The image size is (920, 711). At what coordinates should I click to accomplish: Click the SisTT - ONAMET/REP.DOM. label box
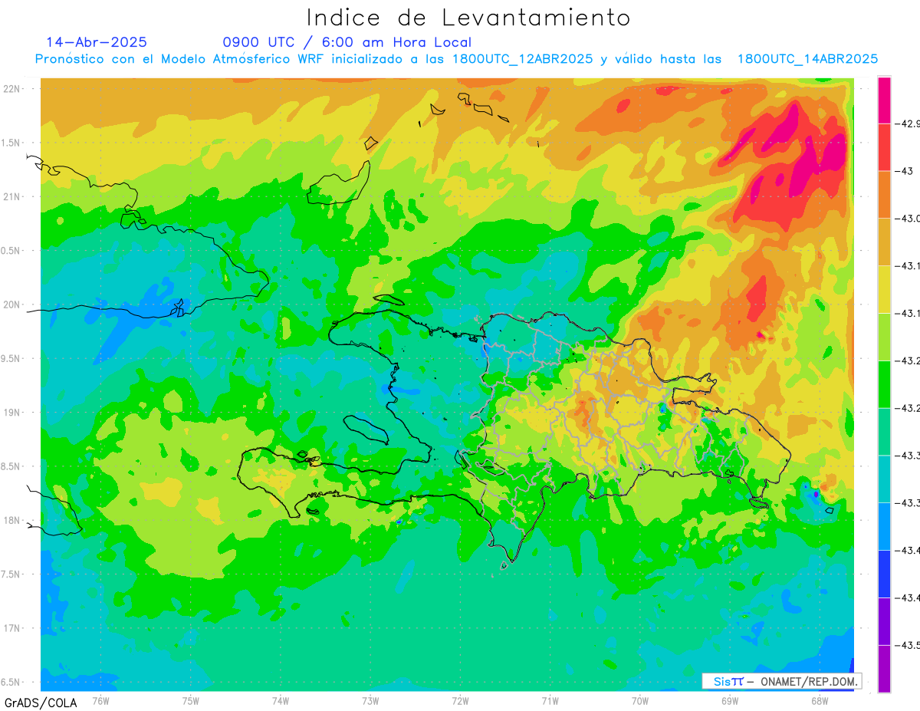pos(782,681)
